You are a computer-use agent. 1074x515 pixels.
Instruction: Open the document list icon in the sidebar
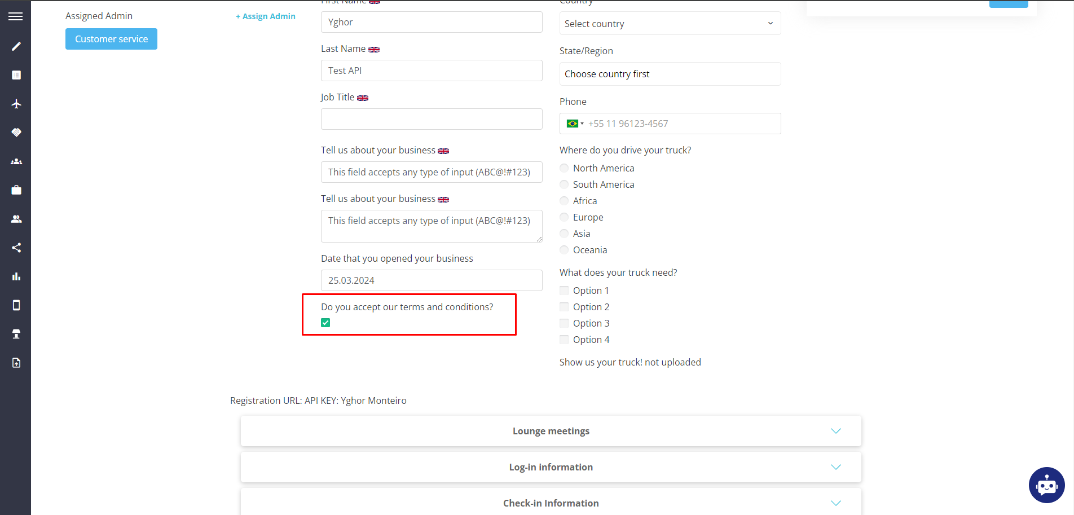pos(15,74)
